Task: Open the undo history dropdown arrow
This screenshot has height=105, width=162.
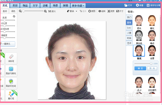Action: pyautogui.click(x=76, y=11)
